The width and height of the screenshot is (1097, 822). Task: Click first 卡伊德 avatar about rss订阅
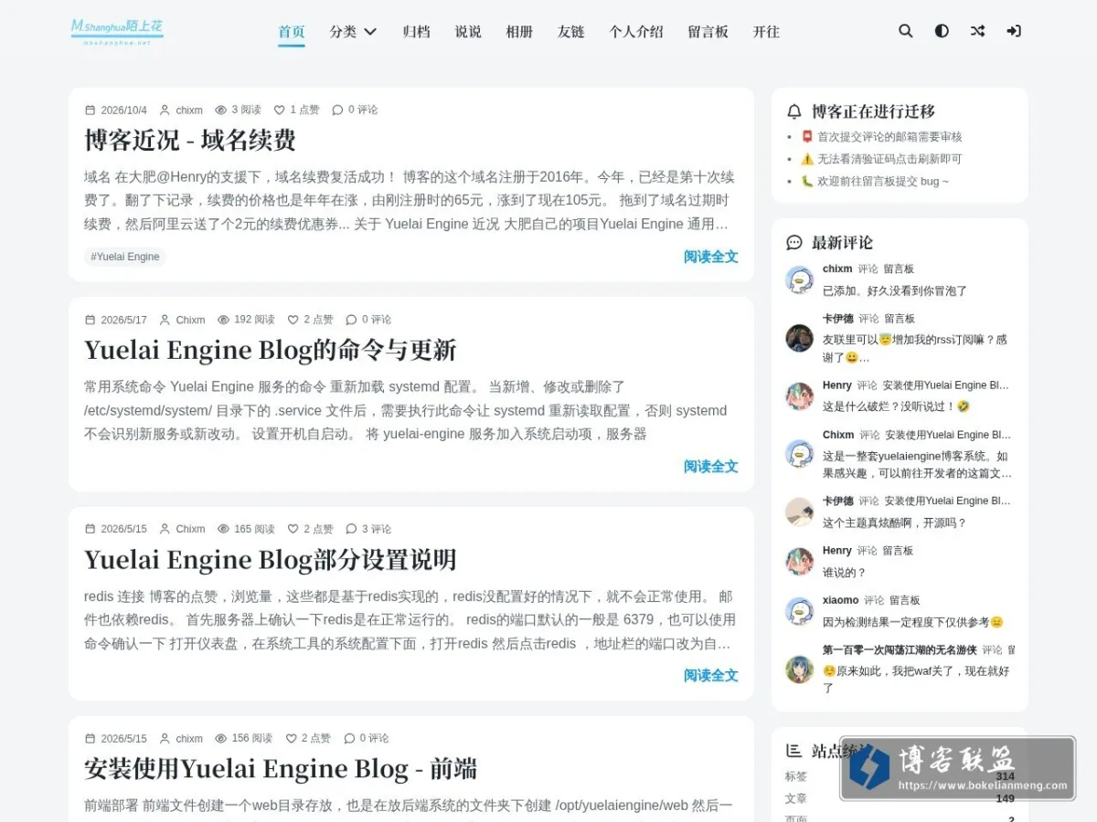pos(800,338)
